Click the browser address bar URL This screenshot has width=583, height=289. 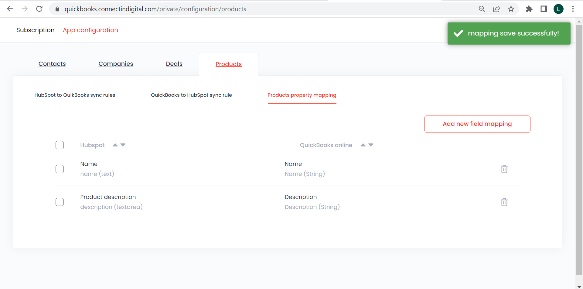[155, 9]
